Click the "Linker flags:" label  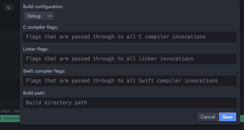36,49
